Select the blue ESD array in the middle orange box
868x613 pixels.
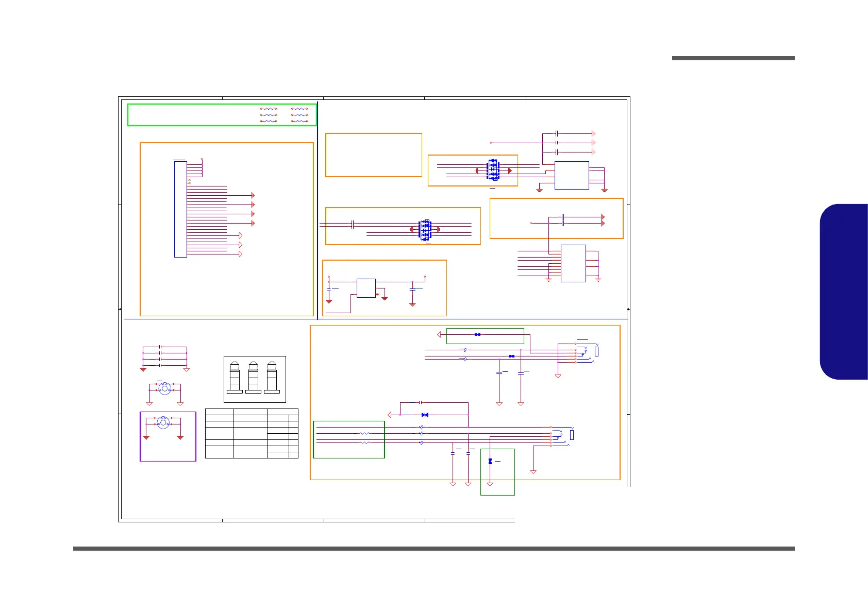pos(425,230)
